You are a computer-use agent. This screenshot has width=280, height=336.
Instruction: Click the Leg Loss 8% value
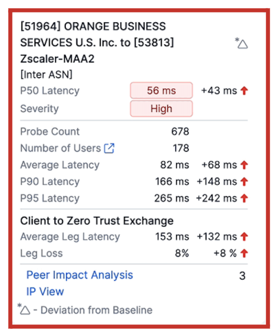[x=182, y=253]
